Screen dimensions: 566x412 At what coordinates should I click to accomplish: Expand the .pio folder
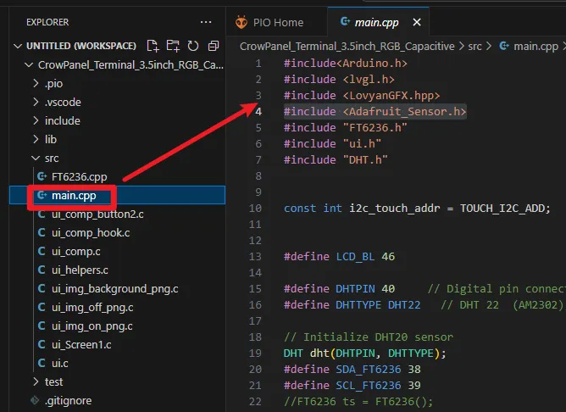point(52,83)
